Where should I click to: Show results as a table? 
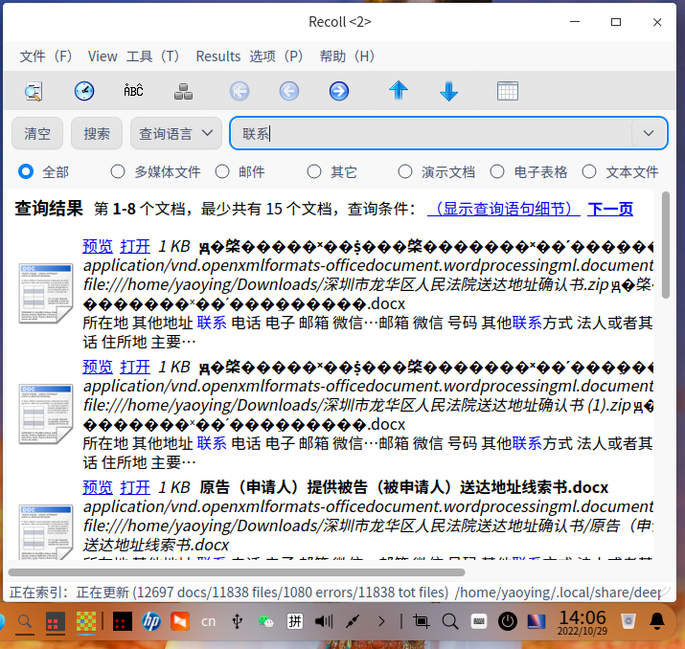508,92
